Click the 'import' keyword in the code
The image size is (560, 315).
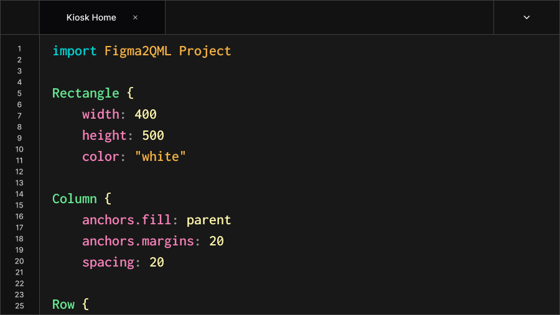point(75,51)
